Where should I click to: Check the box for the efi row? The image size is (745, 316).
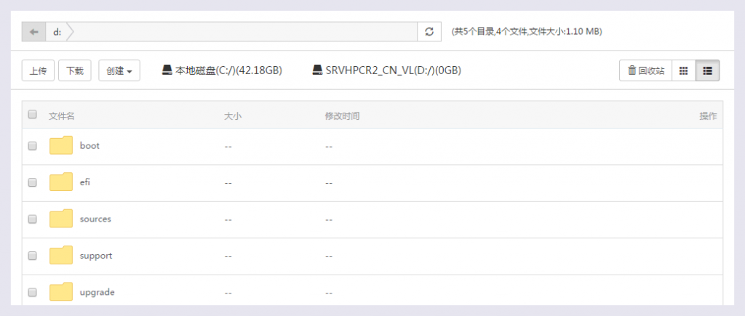[32, 182]
